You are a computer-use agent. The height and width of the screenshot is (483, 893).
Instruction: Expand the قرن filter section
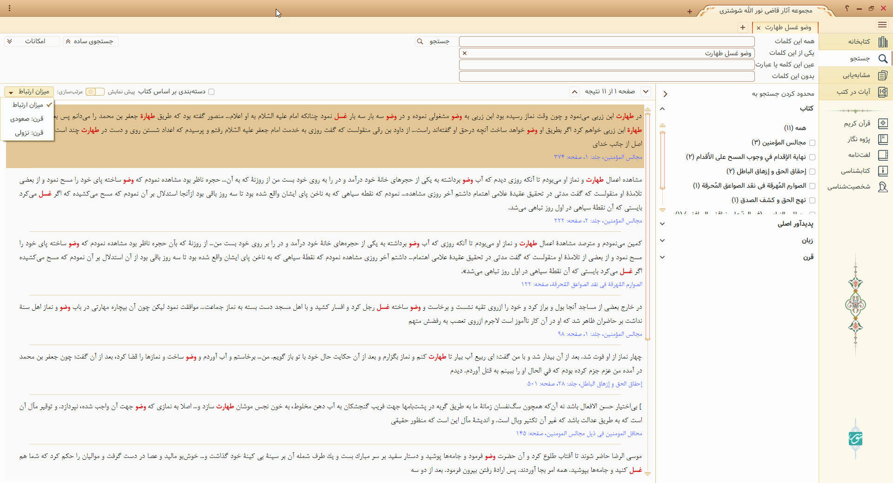click(663, 257)
